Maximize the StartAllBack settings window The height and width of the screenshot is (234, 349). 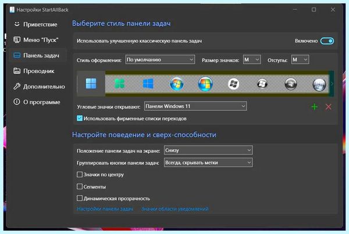pyautogui.click(x=314, y=9)
